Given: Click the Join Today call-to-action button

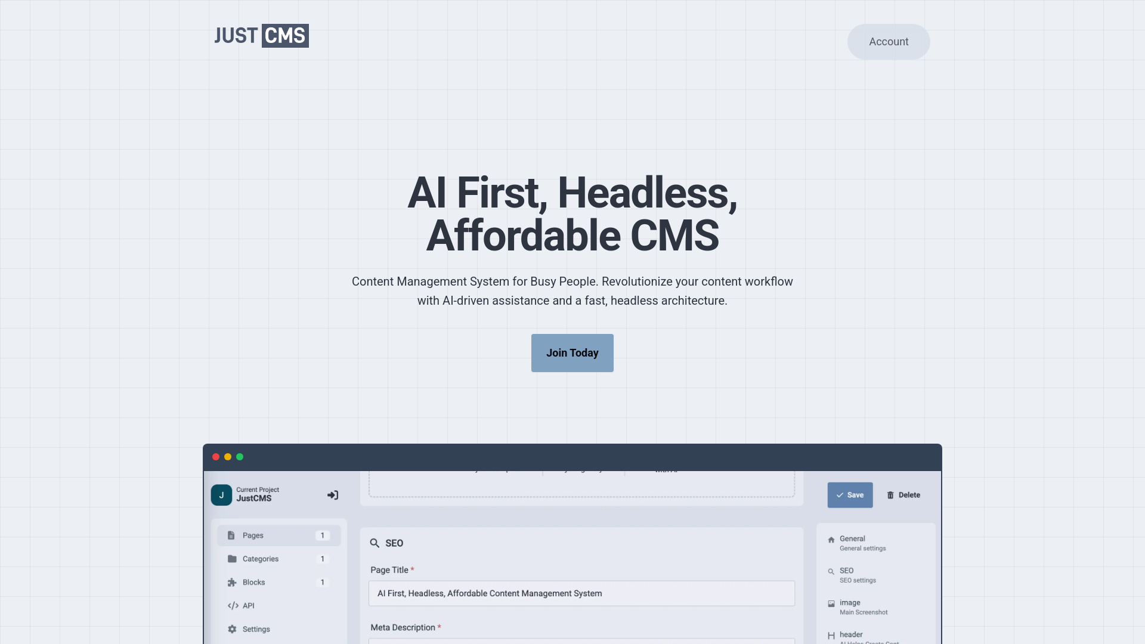Looking at the screenshot, I should point(572,352).
